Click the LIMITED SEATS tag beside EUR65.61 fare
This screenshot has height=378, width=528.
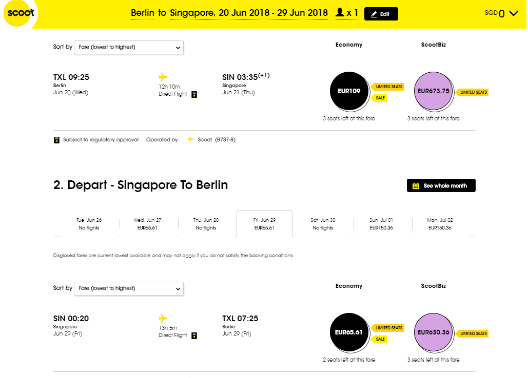[x=387, y=328]
